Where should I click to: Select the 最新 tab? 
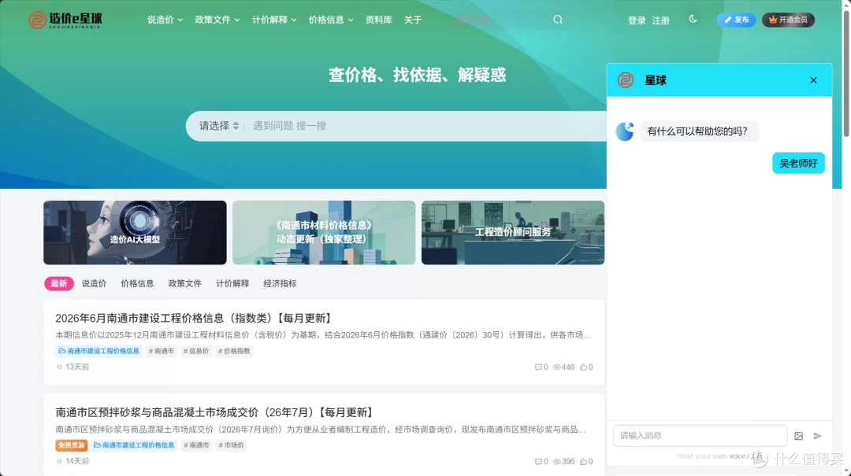[58, 283]
